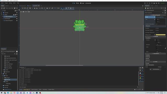
Task: Open the Windows Start menu
Action: [x=2, y=93]
